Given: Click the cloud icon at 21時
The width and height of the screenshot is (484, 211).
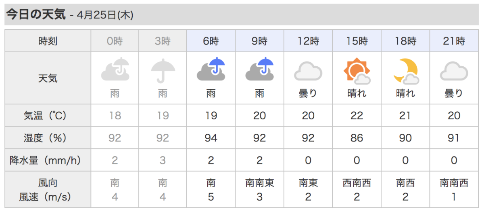Looking at the screenshot, I should (x=454, y=72).
